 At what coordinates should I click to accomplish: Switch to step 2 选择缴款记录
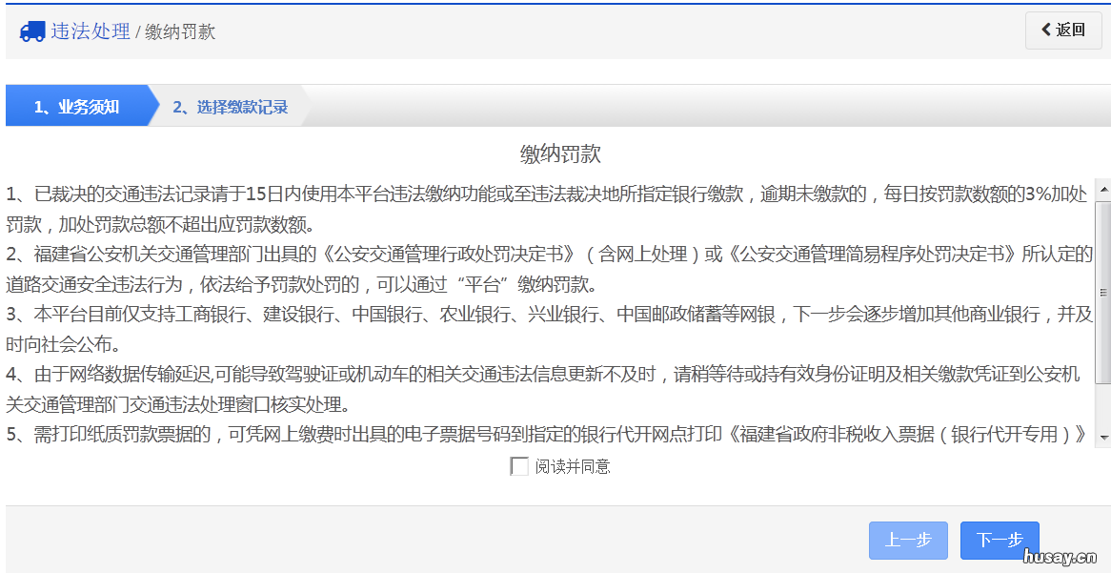click(x=229, y=106)
